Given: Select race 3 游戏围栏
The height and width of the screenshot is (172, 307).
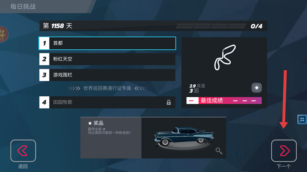Looking at the screenshot, I should pos(107,75).
